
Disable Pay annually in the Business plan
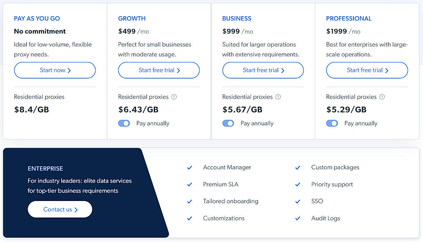click(228, 123)
